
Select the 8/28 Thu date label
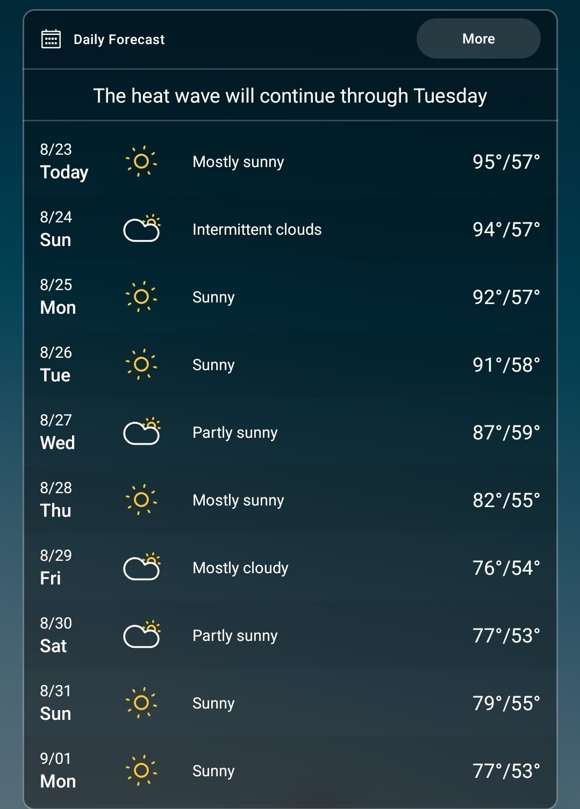click(x=56, y=500)
